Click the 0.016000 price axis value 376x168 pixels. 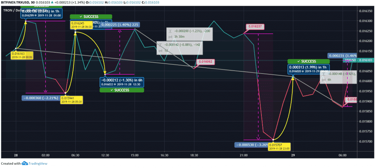(x=366, y=81)
